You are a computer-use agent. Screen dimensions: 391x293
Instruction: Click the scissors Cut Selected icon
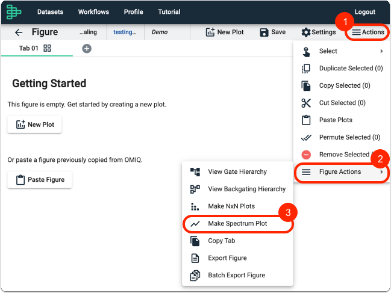[306, 103]
